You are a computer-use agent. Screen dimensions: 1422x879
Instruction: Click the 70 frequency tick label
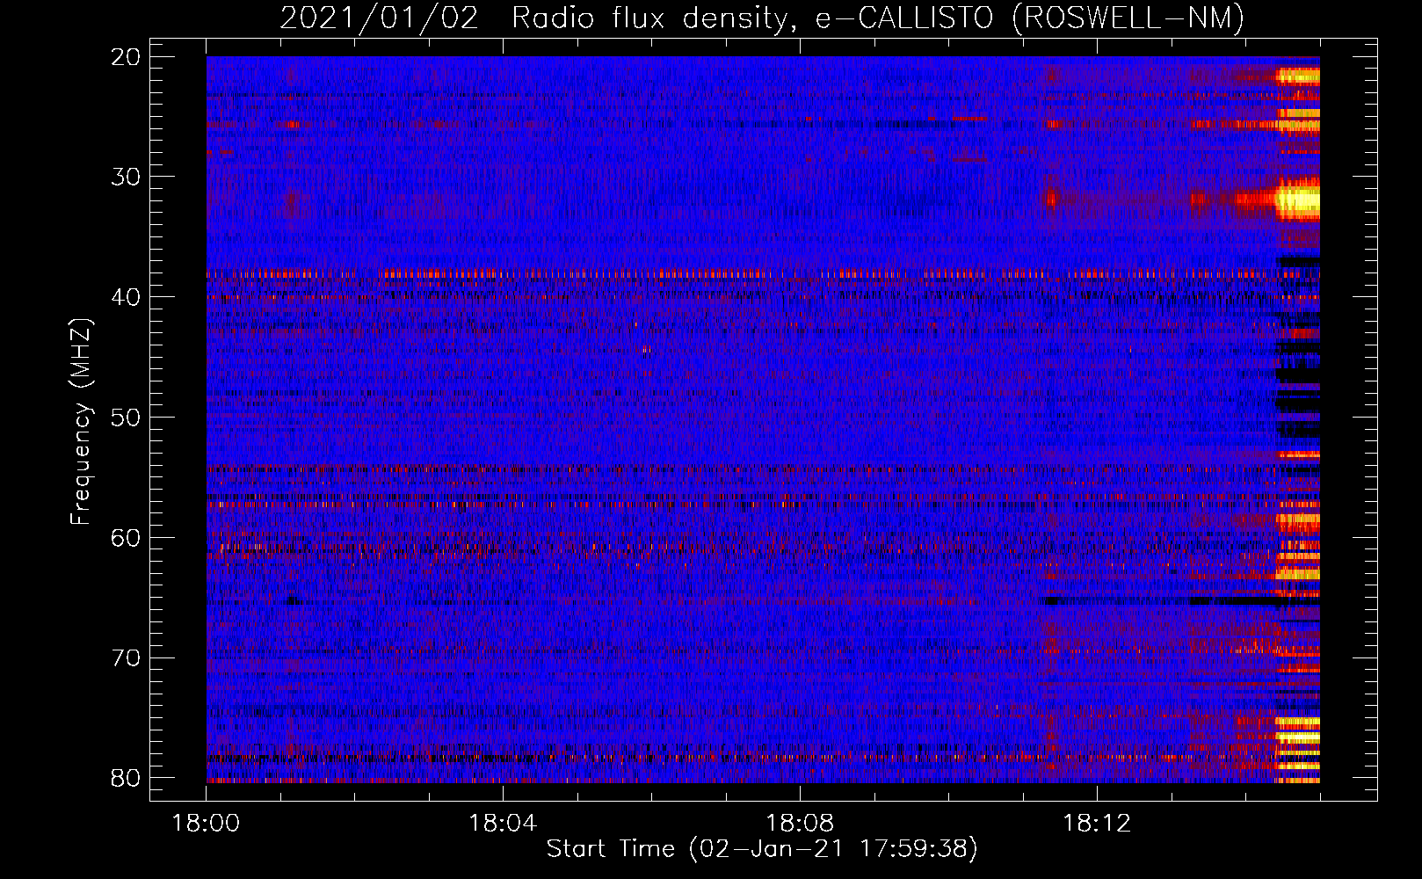point(126,658)
